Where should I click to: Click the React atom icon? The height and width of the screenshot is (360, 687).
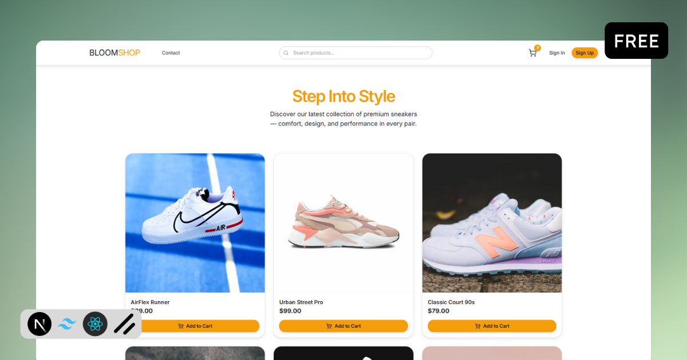coord(95,324)
